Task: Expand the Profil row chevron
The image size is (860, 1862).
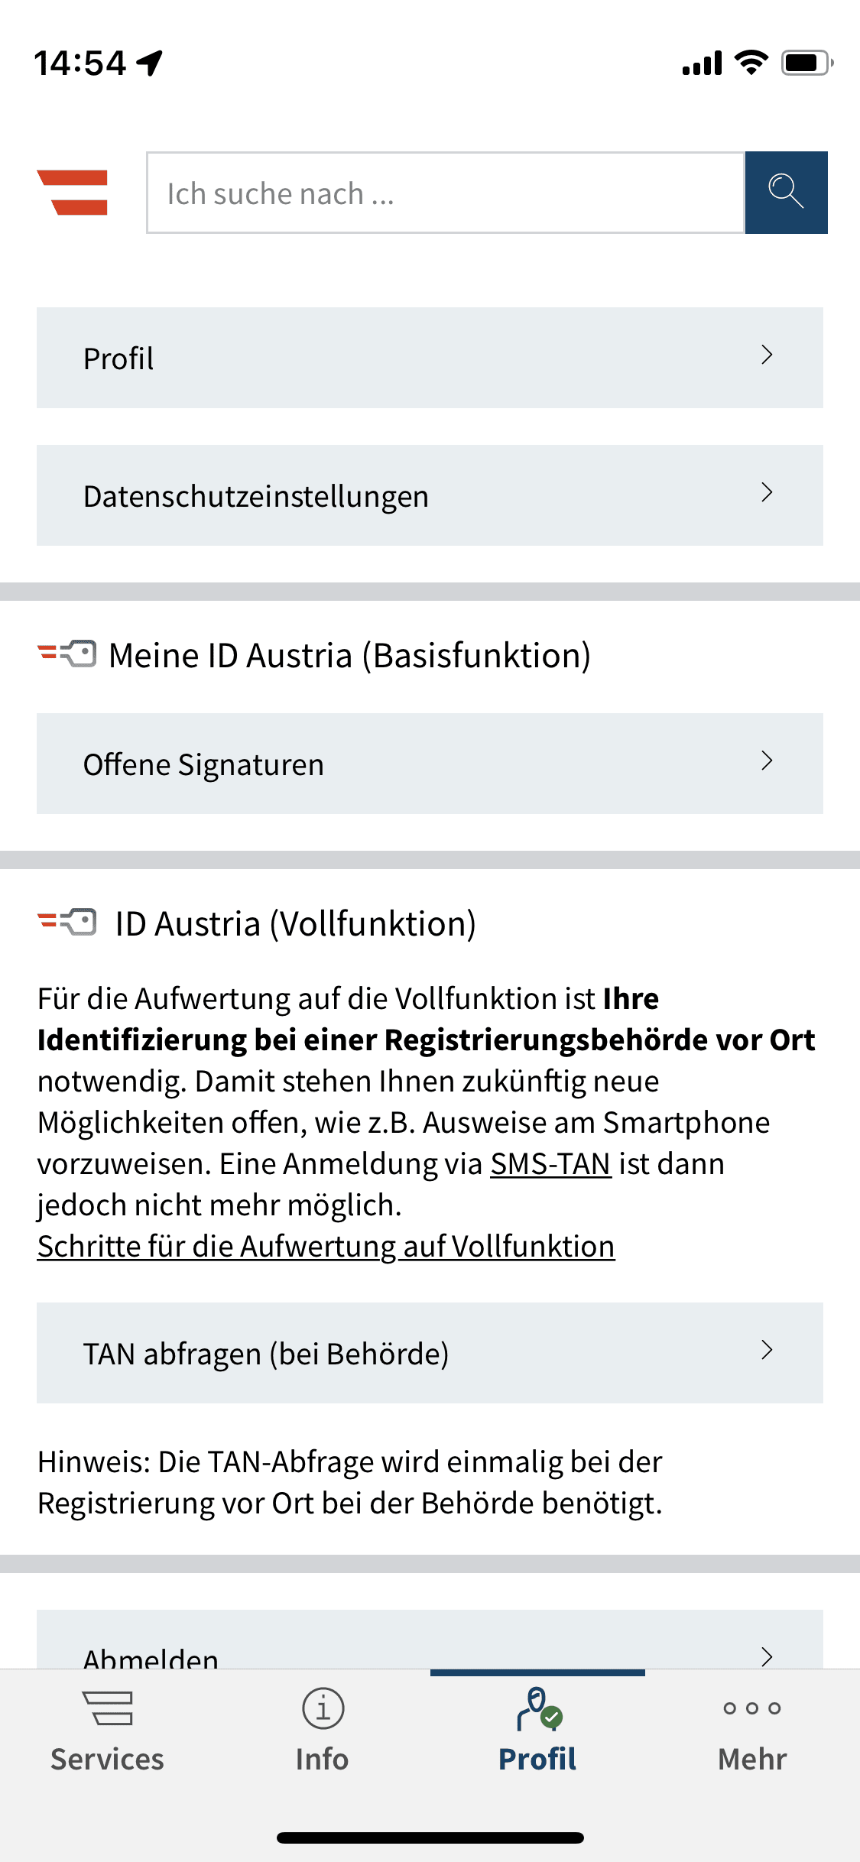Action: [x=767, y=355]
